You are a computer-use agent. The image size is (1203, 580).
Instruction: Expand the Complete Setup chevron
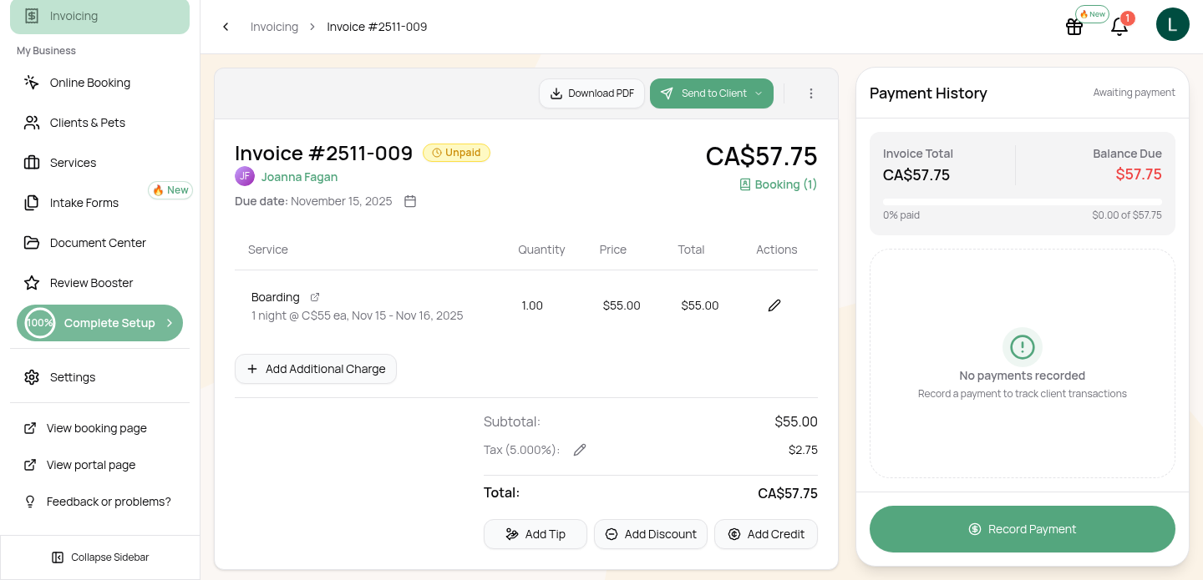[x=170, y=323]
